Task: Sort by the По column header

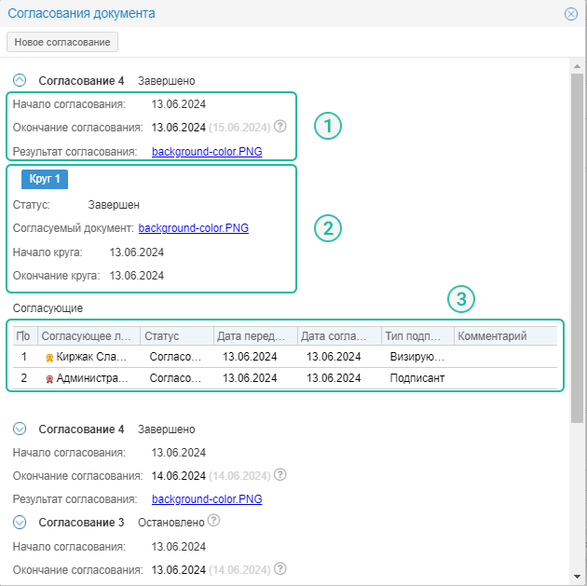Action: 25,335
